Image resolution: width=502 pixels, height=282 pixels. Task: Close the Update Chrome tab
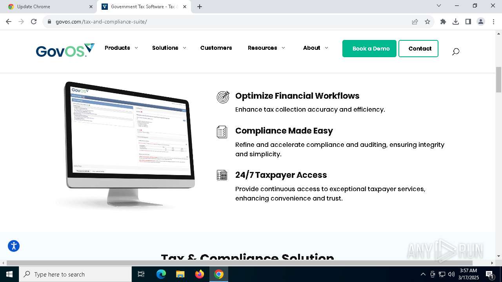[91, 7]
